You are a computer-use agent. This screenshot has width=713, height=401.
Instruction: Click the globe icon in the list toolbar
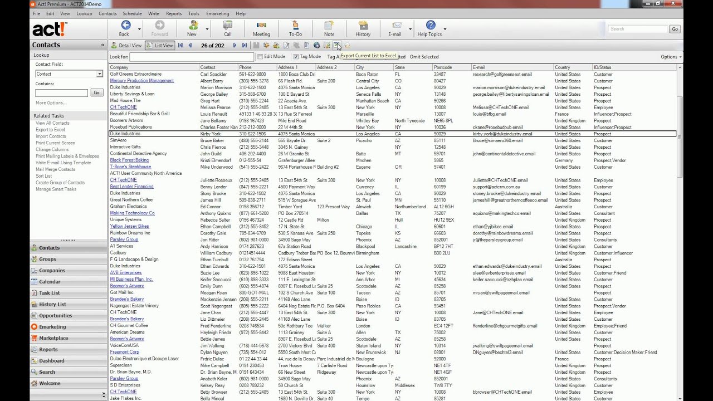point(316,45)
